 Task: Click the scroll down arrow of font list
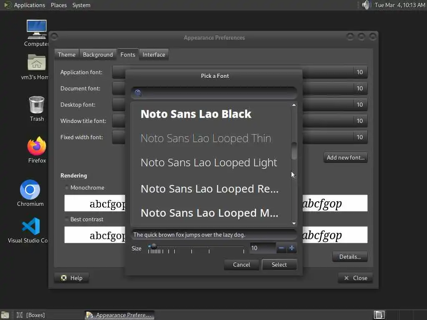pos(294,223)
